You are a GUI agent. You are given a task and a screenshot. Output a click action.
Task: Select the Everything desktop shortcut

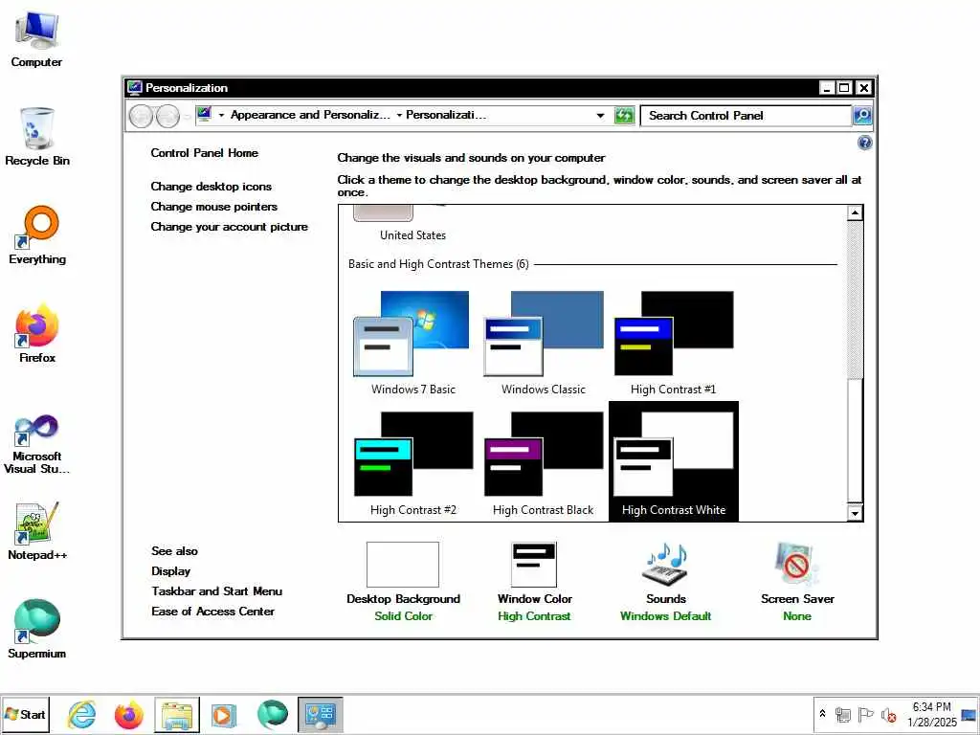coord(37,235)
